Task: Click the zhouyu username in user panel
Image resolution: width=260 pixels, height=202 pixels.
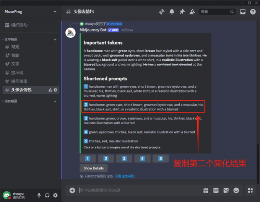Action: point(18,194)
